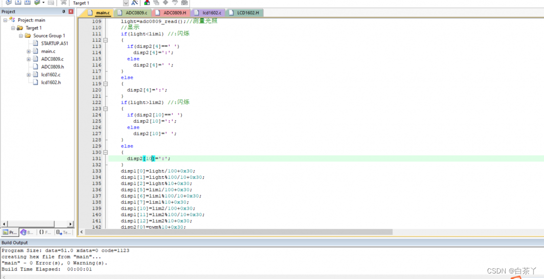Open Options for Target magic wand icon

click(x=135, y=3)
